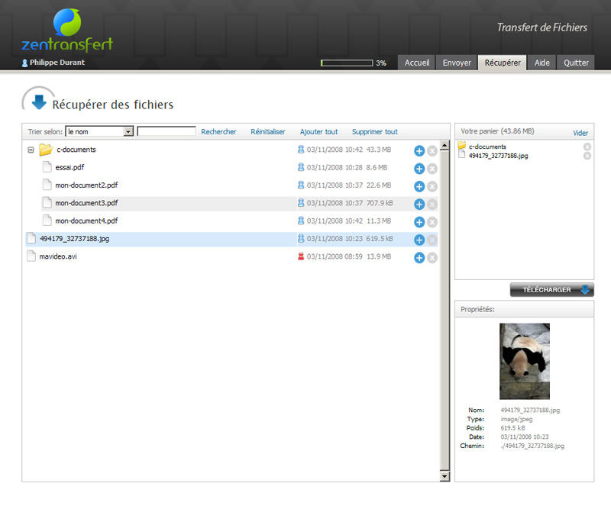Add mon-document4.pdf with plus icon

419,222
